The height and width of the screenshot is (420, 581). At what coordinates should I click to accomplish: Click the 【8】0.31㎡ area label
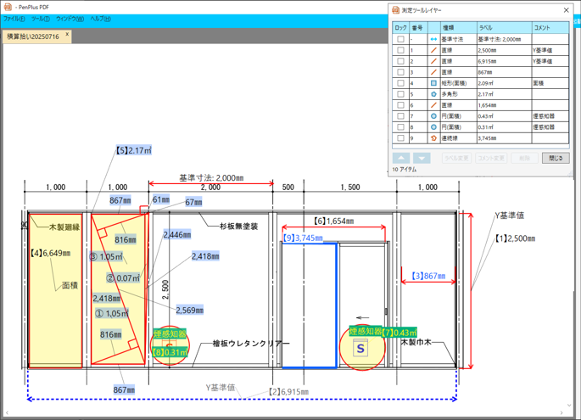[x=170, y=352]
